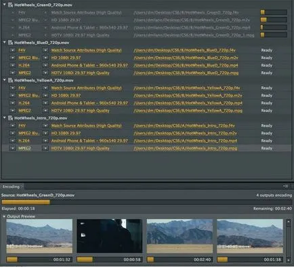Viewport: 294px width, 268px height.
Task: Collapse the HotWheels_YellowA_720p.mov source group
Action: [4, 80]
